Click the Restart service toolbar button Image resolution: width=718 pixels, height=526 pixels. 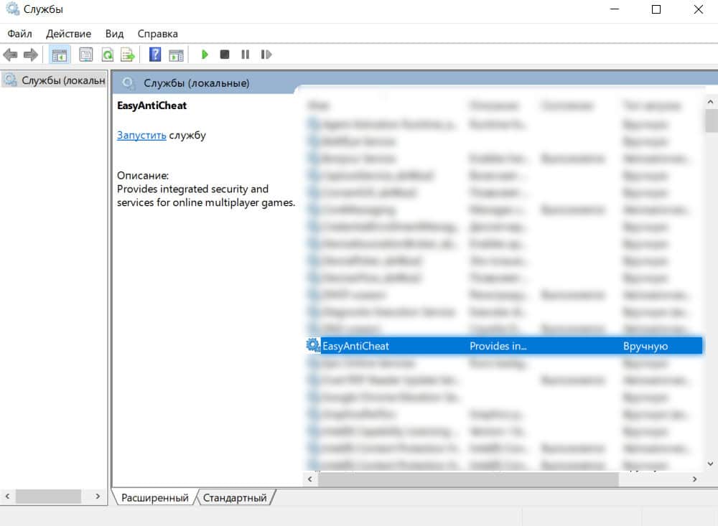point(266,55)
